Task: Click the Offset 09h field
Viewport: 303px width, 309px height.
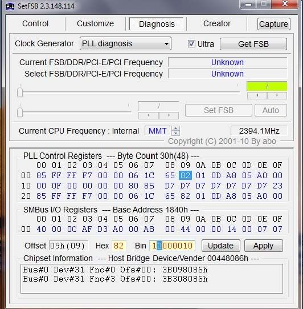Action: pyautogui.click(x=68, y=246)
